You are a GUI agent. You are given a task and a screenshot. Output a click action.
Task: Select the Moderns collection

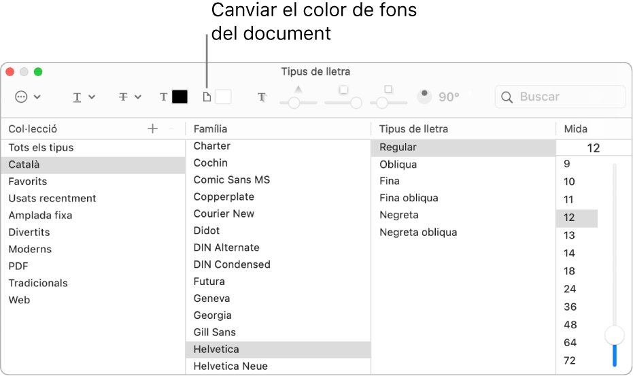click(x=93, y=250)
